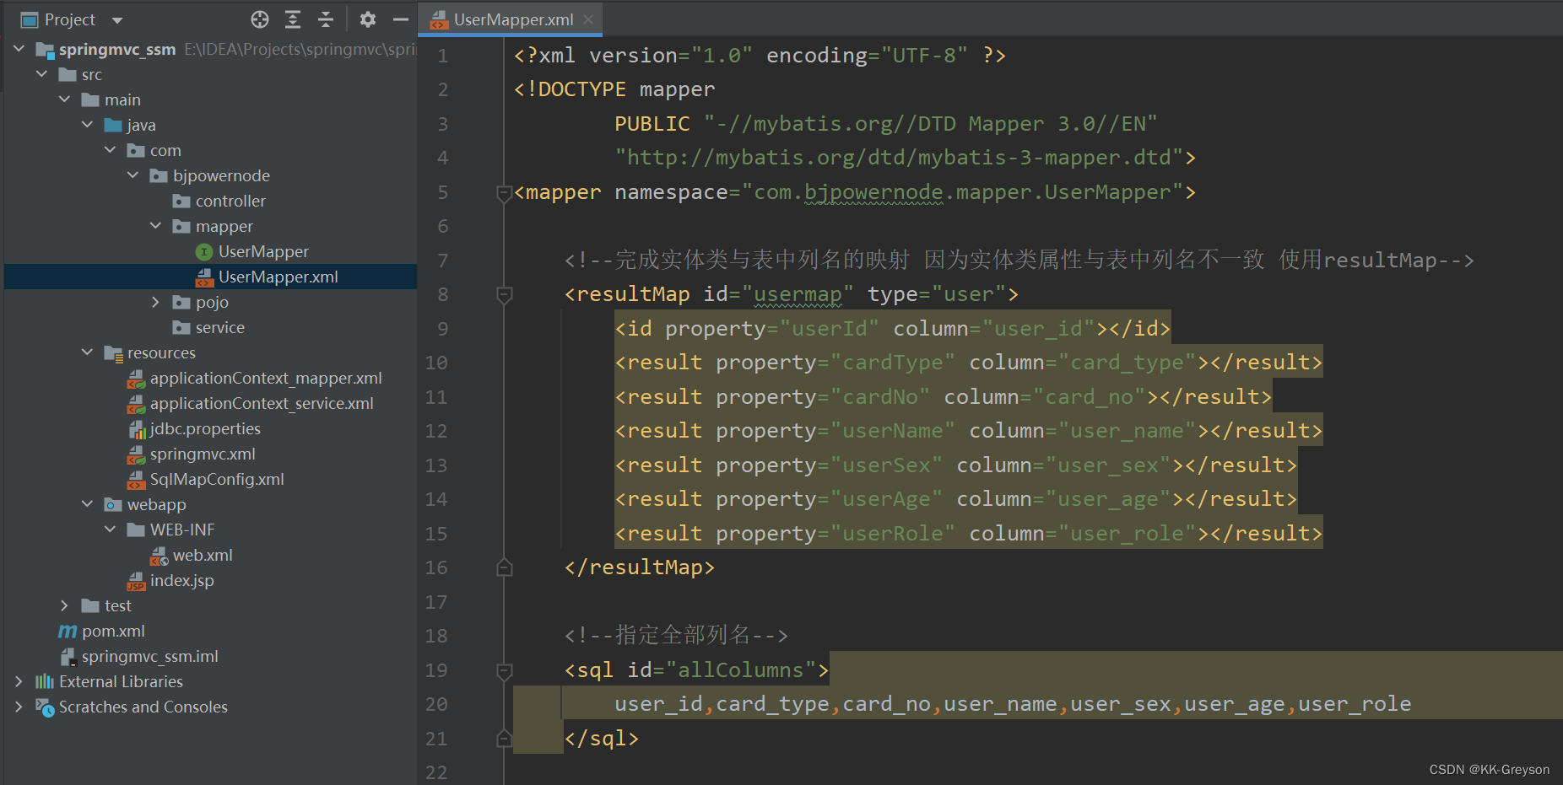
Task: Open applicationContext_mapper.xml file
Action: (266, 378)
